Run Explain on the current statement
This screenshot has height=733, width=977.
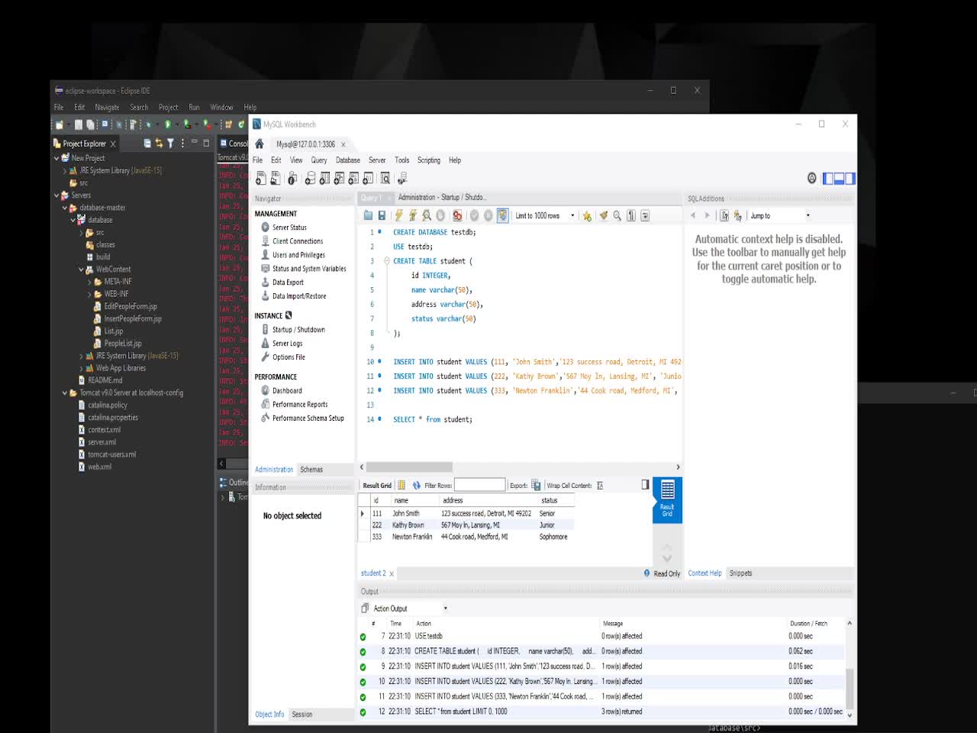click(427, 216)
